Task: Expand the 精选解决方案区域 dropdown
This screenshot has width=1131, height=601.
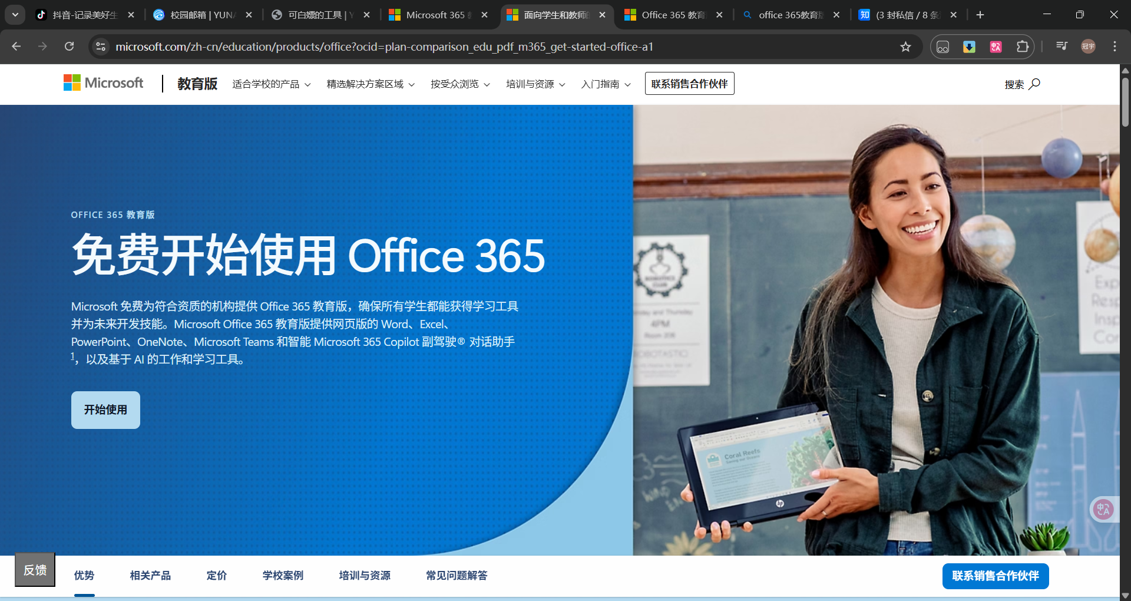Action: [371, 84]
